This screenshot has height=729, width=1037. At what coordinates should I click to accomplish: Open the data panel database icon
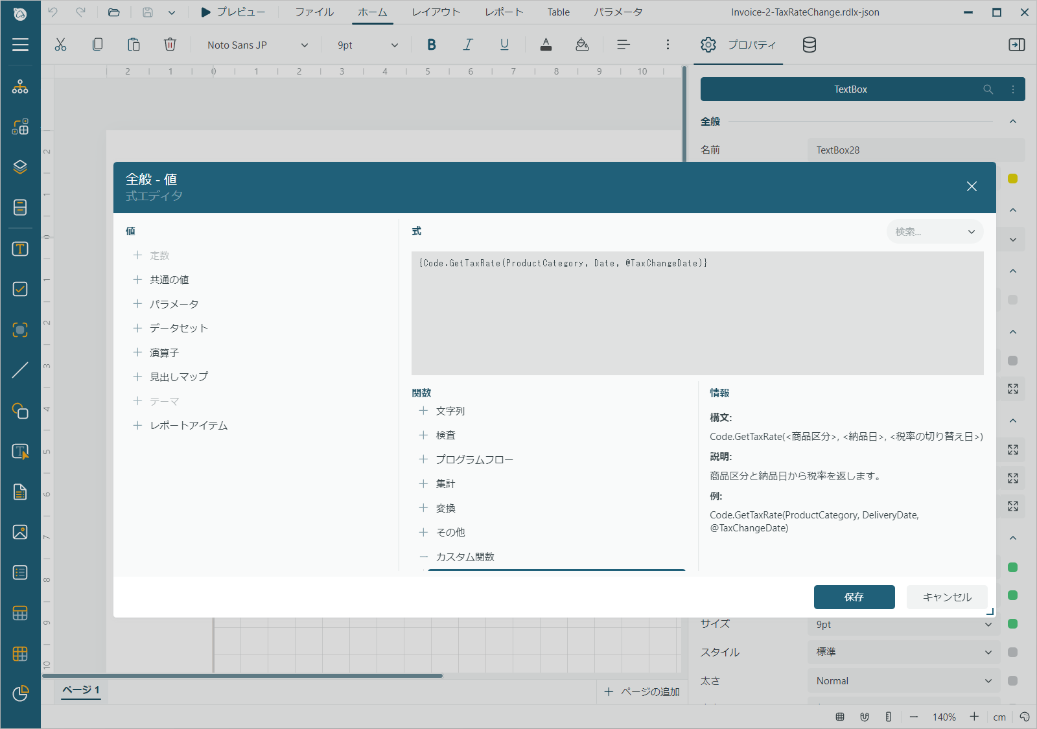click(x=809, y=45)
